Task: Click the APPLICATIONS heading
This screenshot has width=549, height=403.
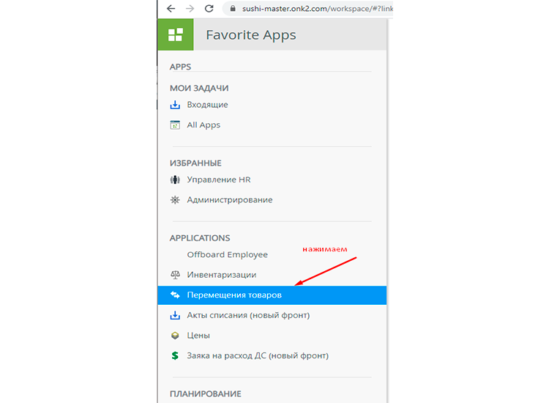Action: [x=200, y=238]
